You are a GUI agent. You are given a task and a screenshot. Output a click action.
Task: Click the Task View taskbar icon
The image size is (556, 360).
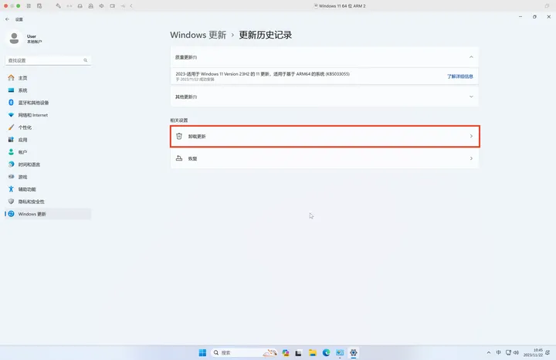click(299, 352)
